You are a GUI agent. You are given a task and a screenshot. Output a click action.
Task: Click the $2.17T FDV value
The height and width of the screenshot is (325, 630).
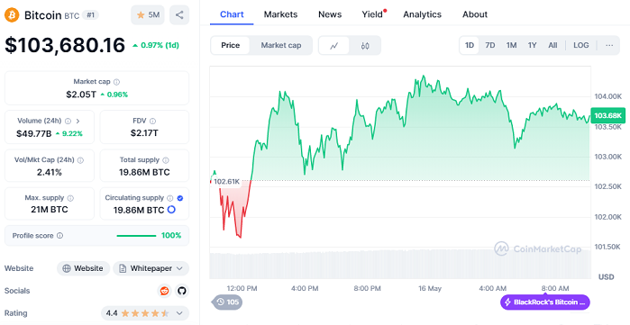[144, 133]
